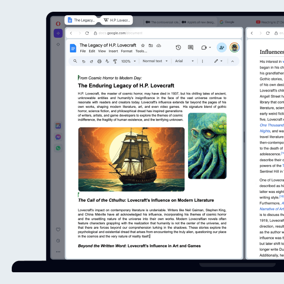Open version history clock icon
The width and height of the screenshot is (284, 284).
click(x=178, y=47)
